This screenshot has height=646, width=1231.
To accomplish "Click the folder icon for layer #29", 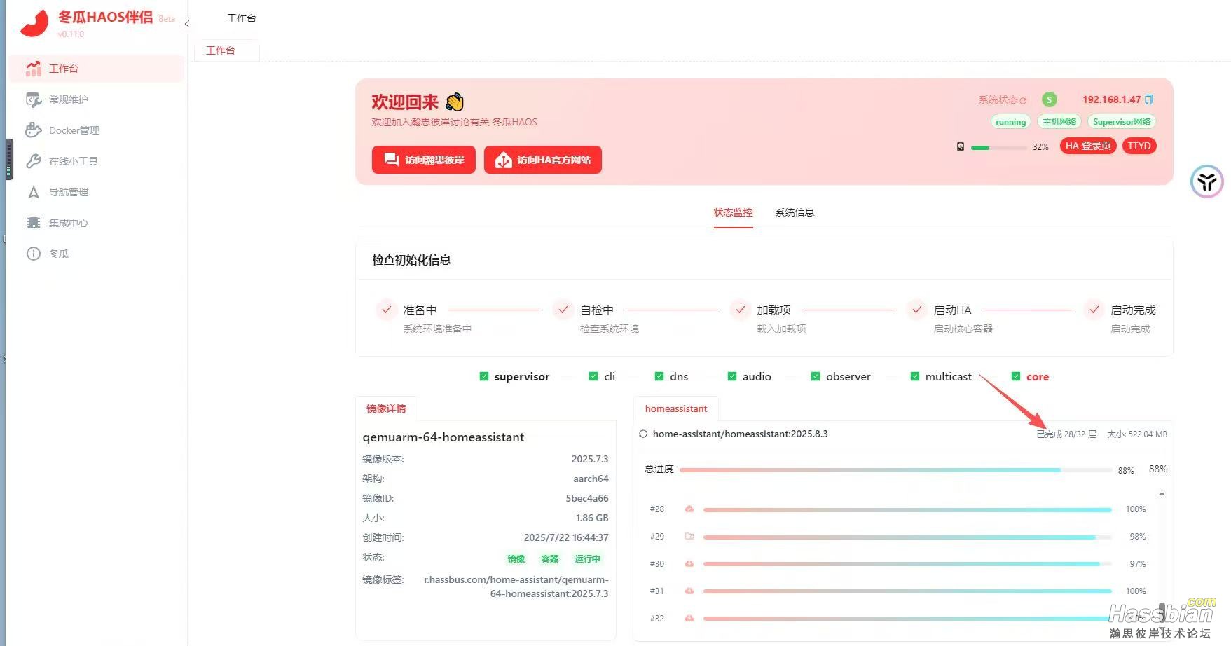I will click(x=689, y=537).
